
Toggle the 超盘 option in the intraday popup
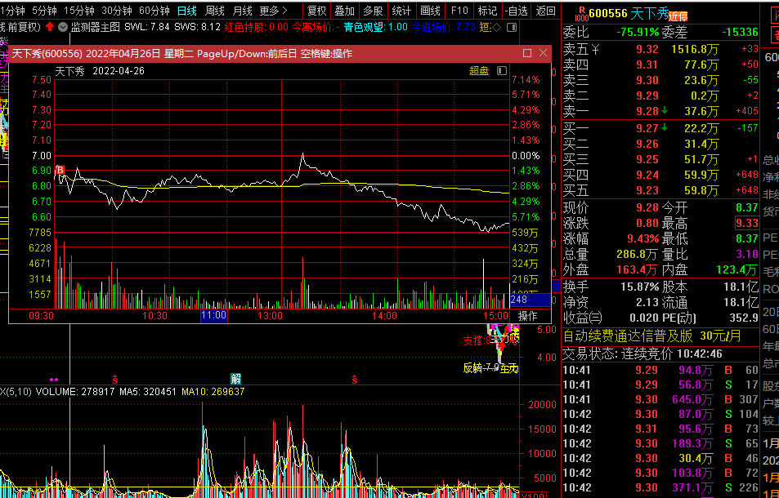478,71
